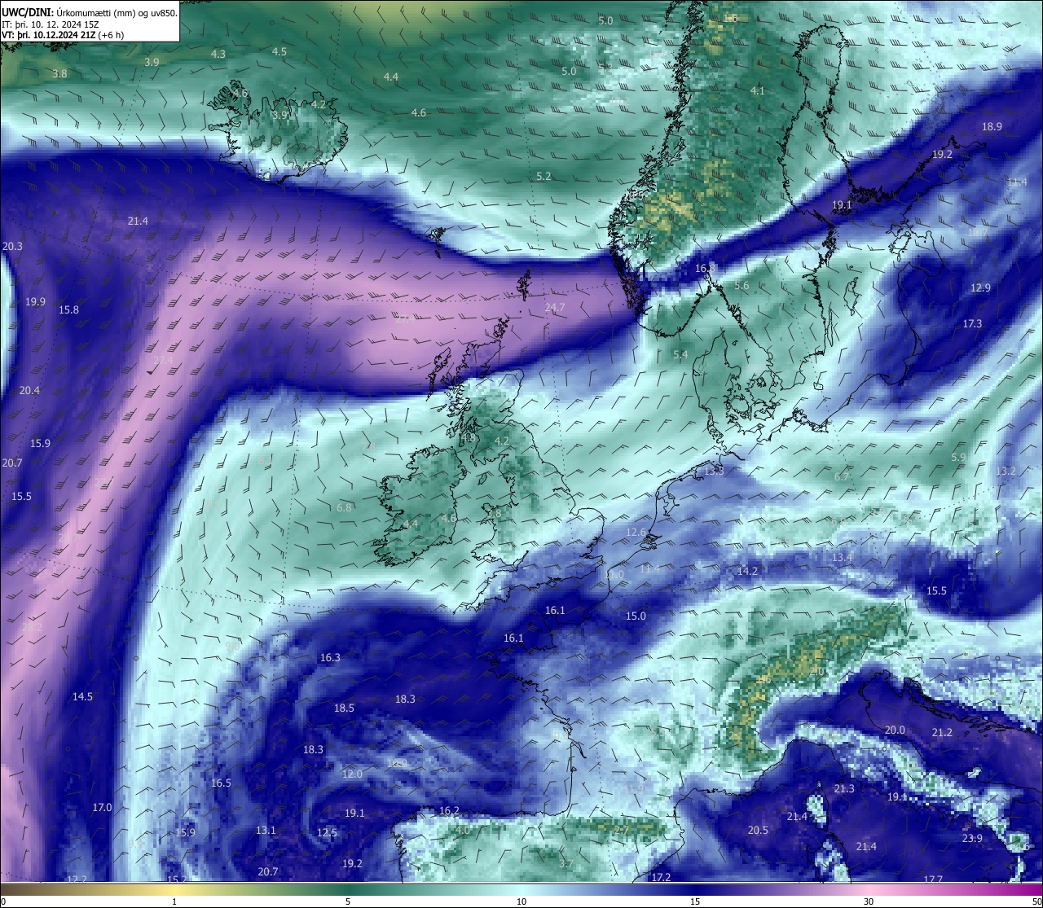Image resolution: width=1043 pixels, height=908 pixels.
Task: Click the 4.1 value over northern Sweden
Action: click(758, 91)
